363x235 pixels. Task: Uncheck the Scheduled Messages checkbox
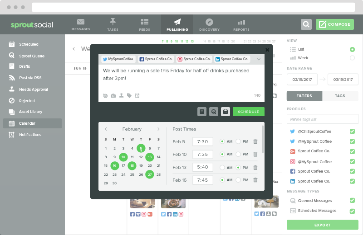click(352, 211)
